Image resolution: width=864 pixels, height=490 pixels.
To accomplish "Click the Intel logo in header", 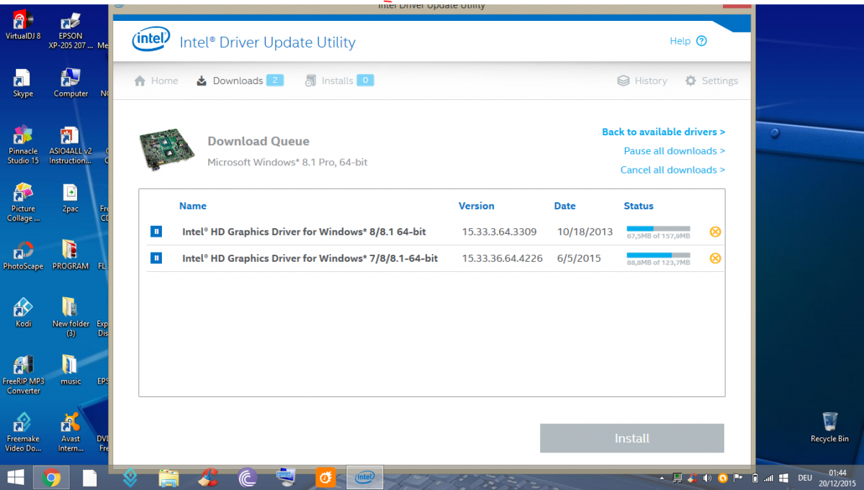I will point(150,40).
